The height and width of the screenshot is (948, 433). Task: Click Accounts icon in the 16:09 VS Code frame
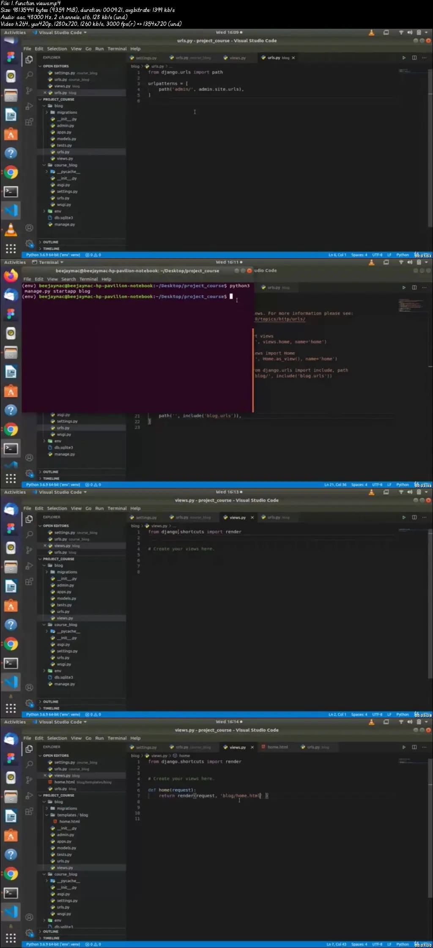coord(29,228)
